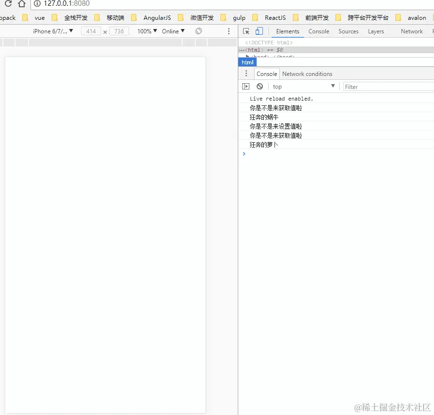434x415 pixels.
Task: Open the Online throttling dropdown
Action: pyautogui.click(x=174, y=31)
